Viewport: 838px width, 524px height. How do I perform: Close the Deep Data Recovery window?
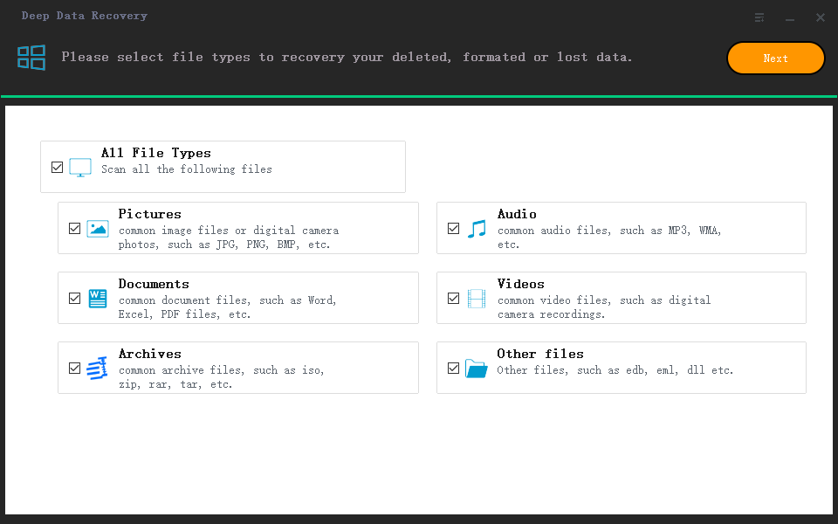click(821, 17)
